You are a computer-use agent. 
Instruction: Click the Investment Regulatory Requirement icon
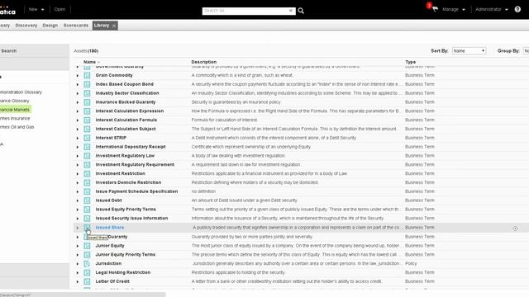[x=87, y=165]
